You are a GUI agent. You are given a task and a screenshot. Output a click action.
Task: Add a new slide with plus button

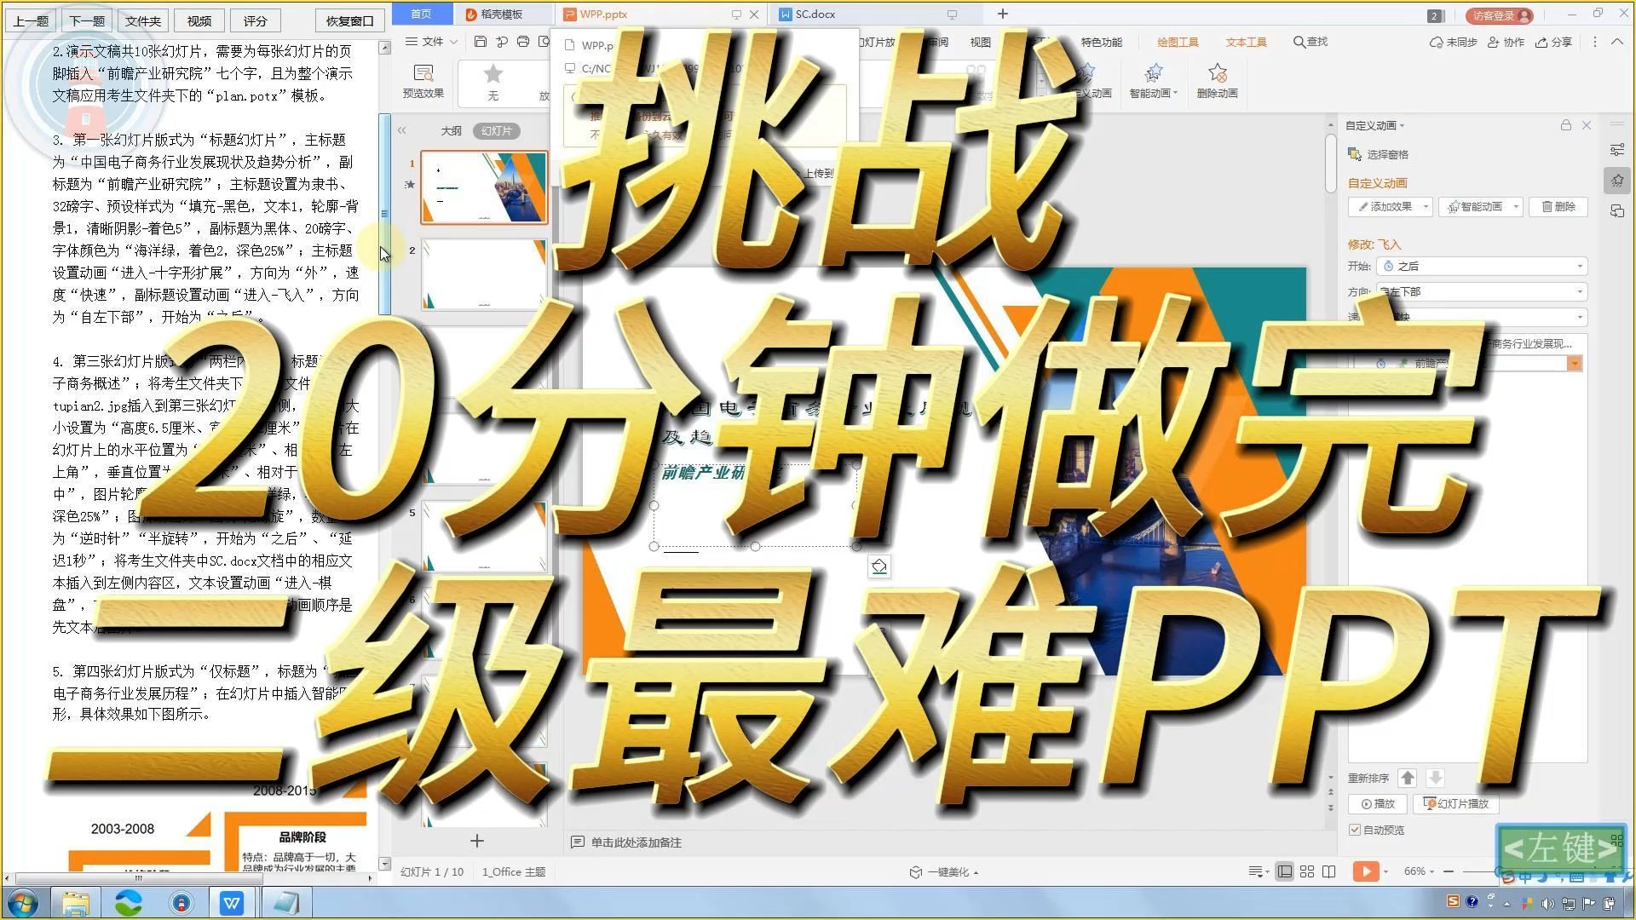point(477,841)
